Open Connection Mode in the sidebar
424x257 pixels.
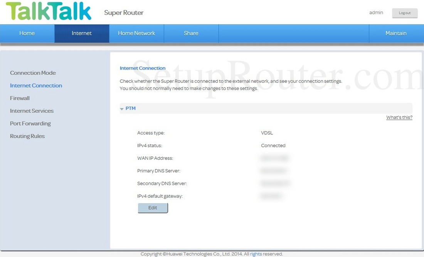tap(33, 73)
